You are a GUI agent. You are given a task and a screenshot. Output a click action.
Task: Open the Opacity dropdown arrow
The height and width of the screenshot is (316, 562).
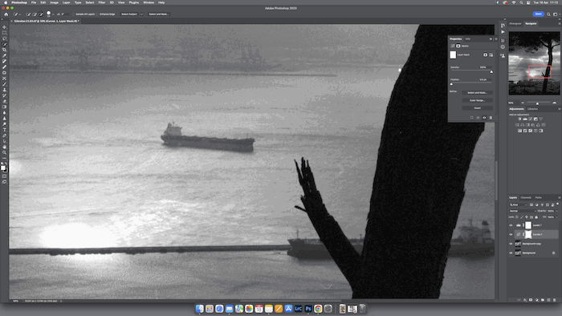click(556, 211)
